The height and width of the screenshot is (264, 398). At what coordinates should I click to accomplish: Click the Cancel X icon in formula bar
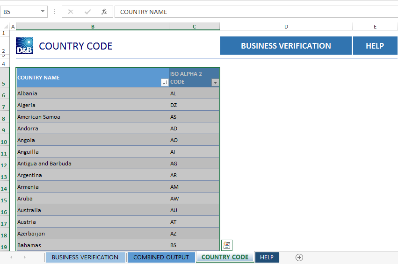71,12
